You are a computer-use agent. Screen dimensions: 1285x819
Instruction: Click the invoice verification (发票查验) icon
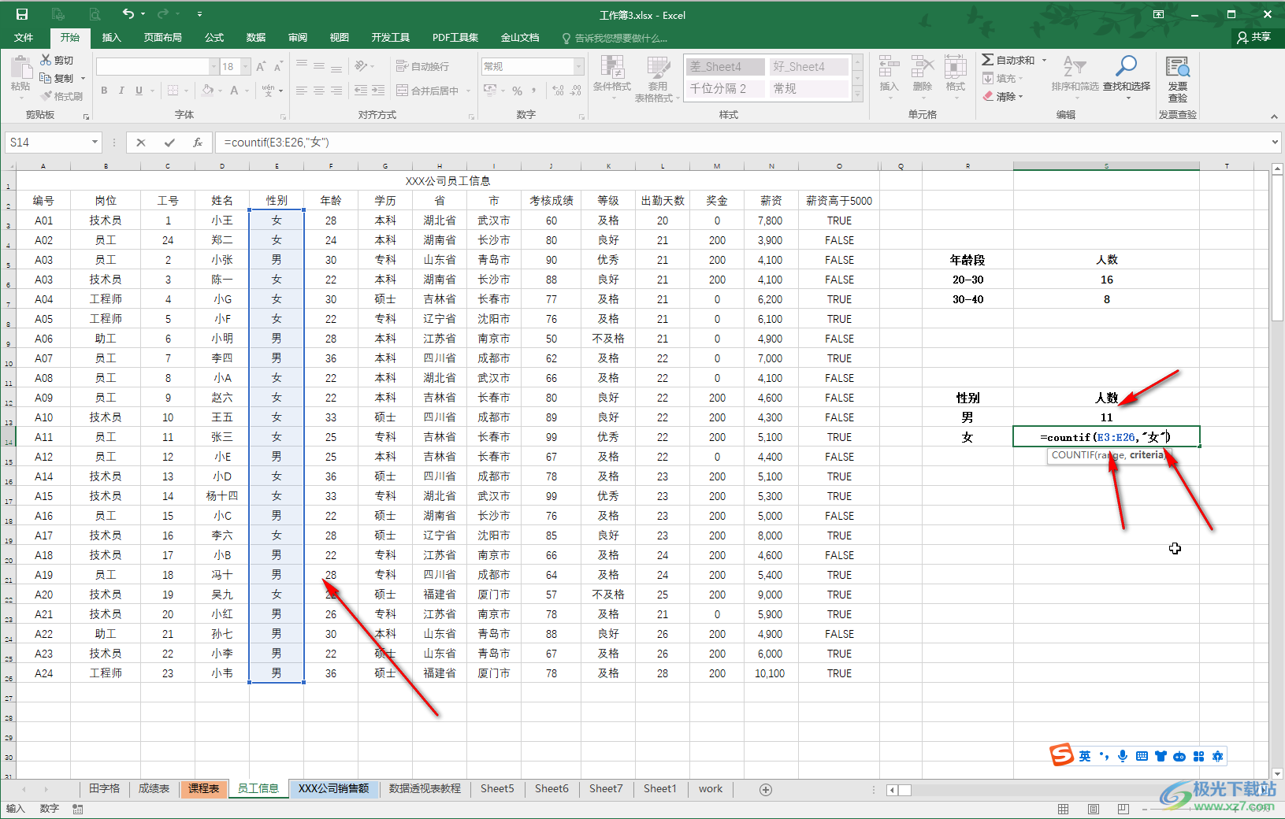[x=1177, y=68]
